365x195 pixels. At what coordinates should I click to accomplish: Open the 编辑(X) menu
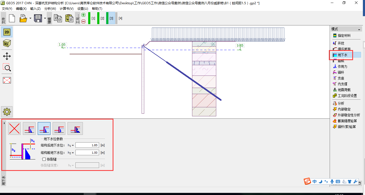[21, 9]
